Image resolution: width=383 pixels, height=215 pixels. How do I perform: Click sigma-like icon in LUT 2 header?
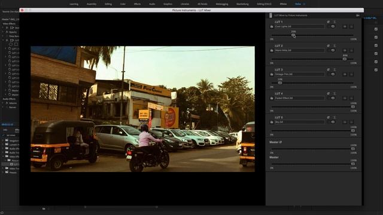335,46
